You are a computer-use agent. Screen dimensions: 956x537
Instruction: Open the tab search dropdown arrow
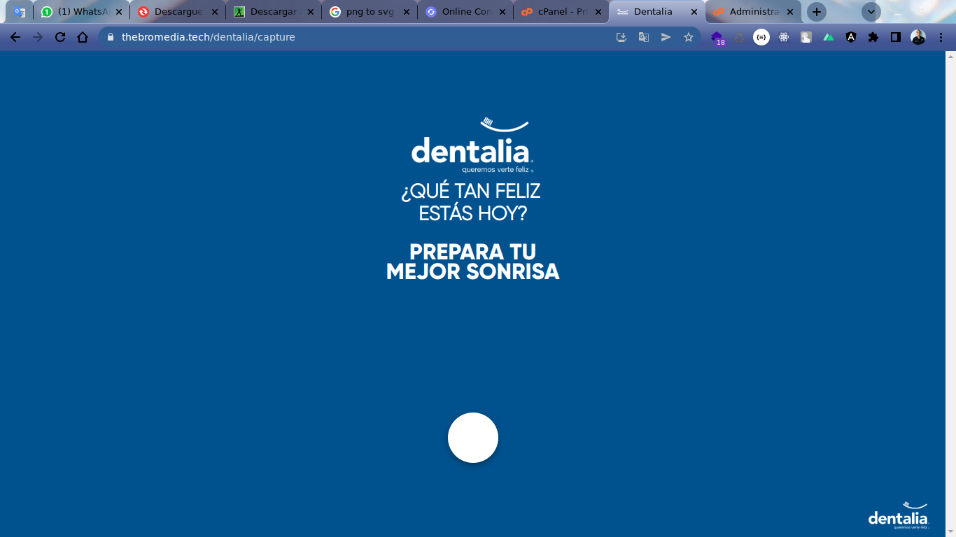pos(871,11)
